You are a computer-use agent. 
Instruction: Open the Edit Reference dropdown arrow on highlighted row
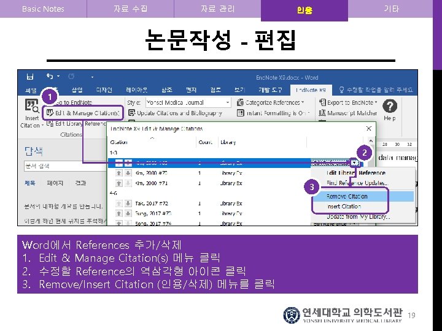pos(354,162)
